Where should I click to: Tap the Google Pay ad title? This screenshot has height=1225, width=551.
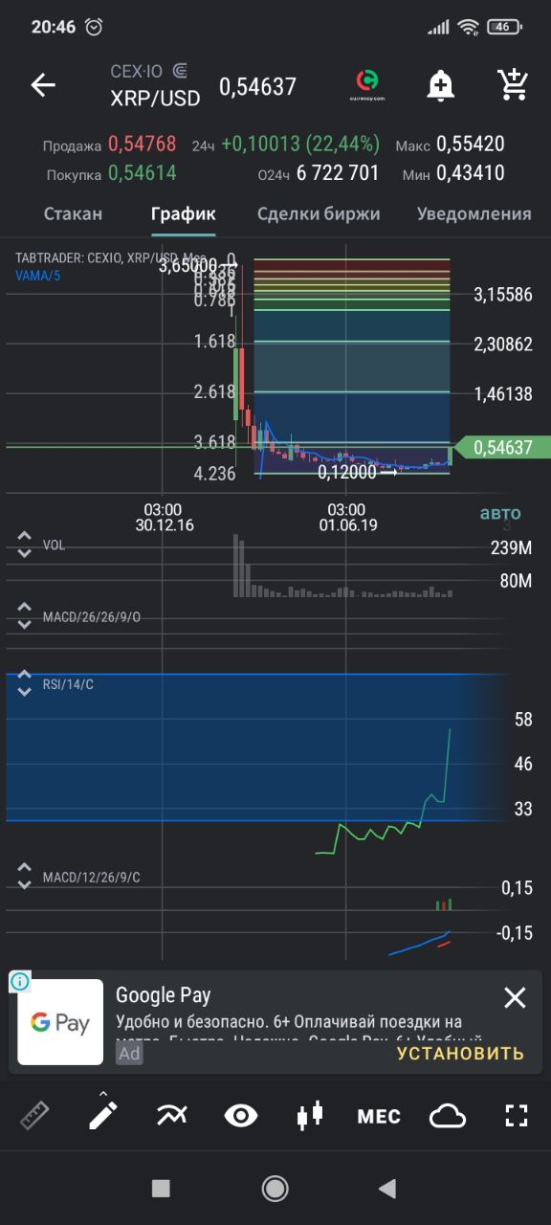[164, 995]
